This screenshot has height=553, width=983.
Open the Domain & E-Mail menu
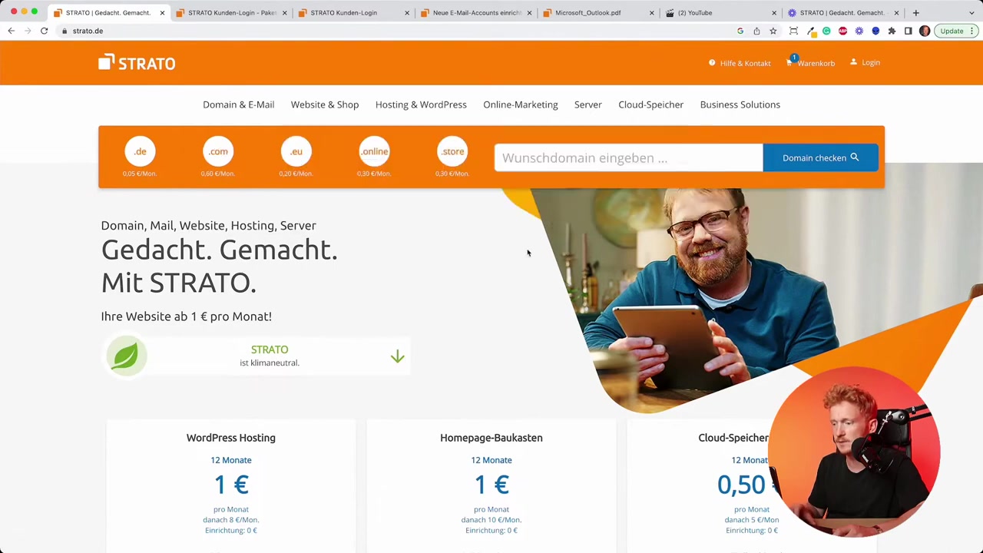coord(238,104)
